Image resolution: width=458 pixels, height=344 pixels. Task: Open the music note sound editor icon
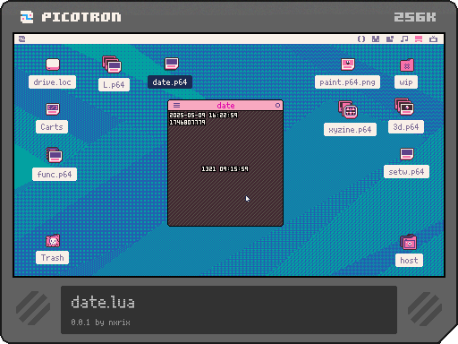tap(404, 39)
